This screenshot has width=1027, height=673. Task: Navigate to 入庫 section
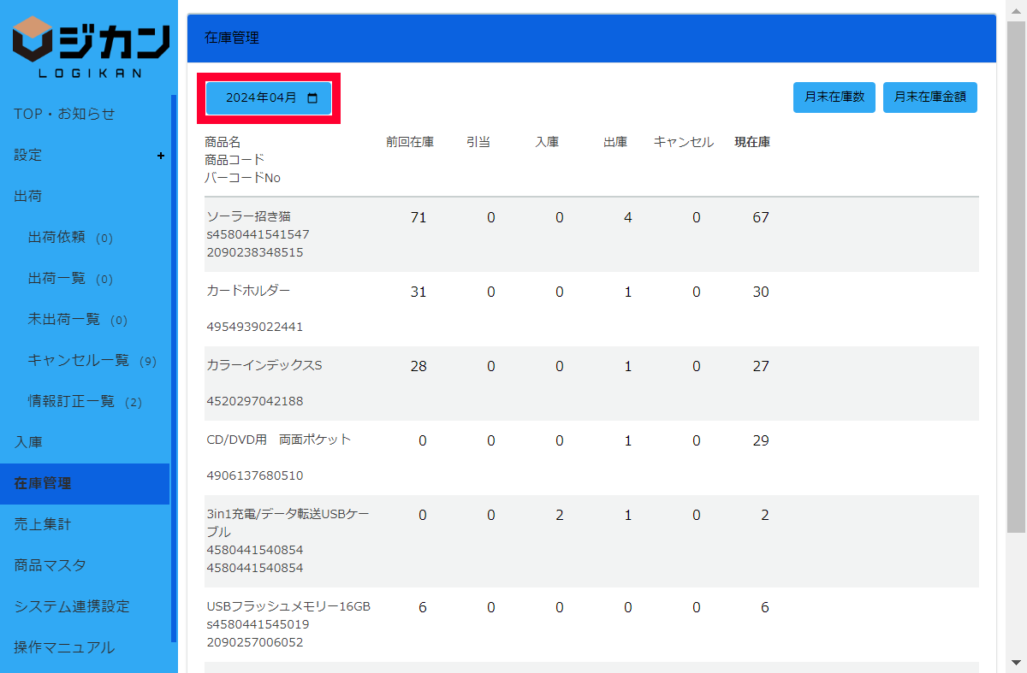[28, 442]
